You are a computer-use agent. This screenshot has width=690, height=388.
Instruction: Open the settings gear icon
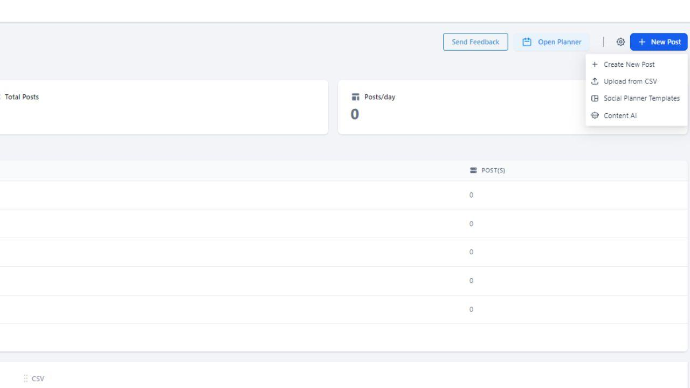(x=620, y=42)
